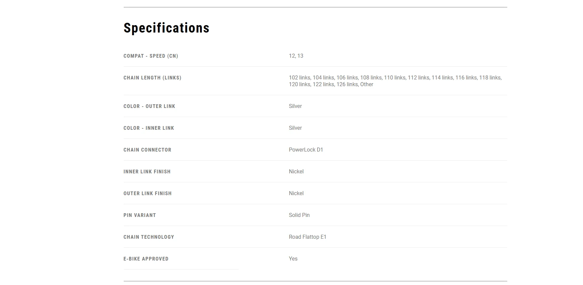Screen dimensions: 583x285
Task: Click the PIN VARIANT label
Action: click(140, 215)
